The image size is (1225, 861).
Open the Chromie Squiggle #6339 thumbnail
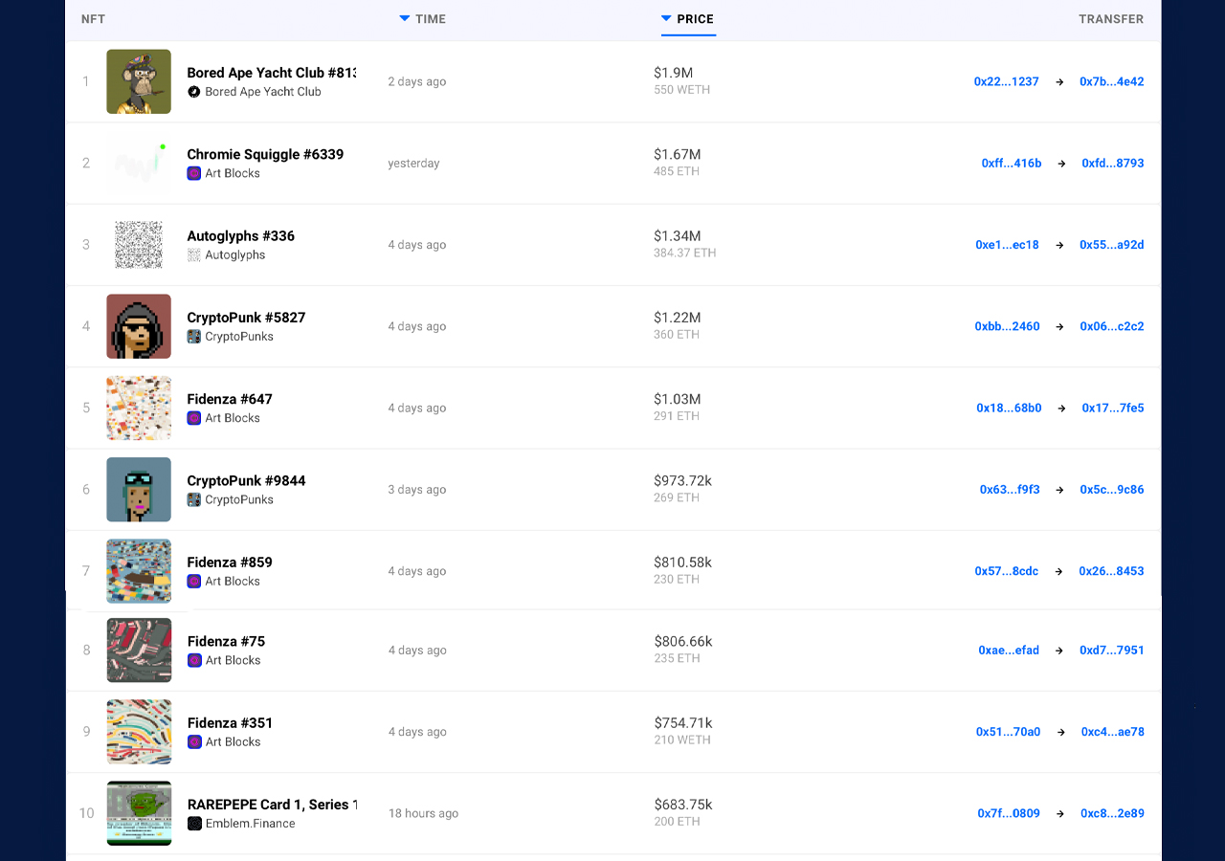click(139, 164)
